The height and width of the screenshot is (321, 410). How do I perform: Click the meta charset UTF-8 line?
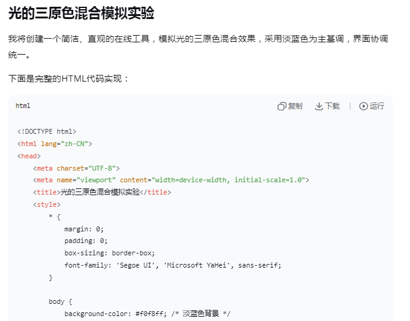pyautogui.click(x=76, y=168)
